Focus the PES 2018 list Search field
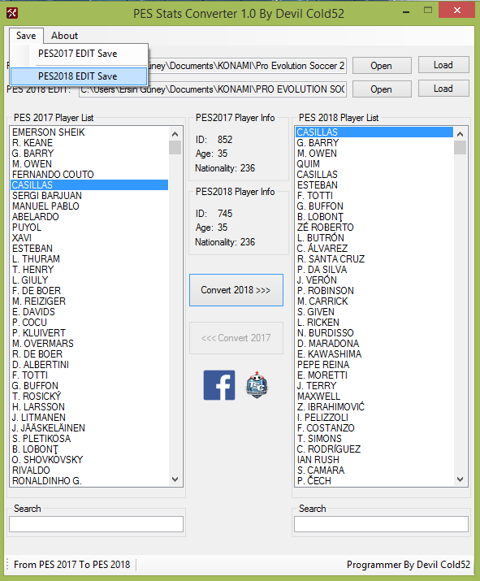This screenshot has width=480, height=581. (x=381, y=524)
